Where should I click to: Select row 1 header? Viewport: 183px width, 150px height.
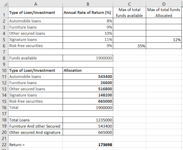click(4, 13)
